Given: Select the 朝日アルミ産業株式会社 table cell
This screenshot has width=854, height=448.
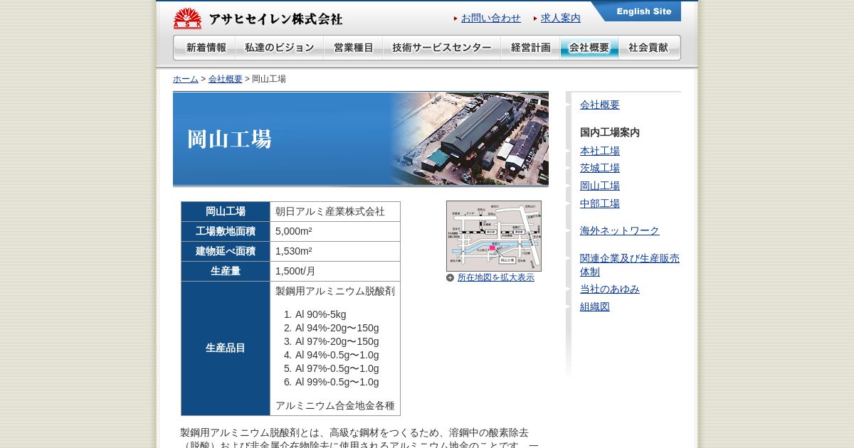Looking at the screenshot, I should pos(335,211).
